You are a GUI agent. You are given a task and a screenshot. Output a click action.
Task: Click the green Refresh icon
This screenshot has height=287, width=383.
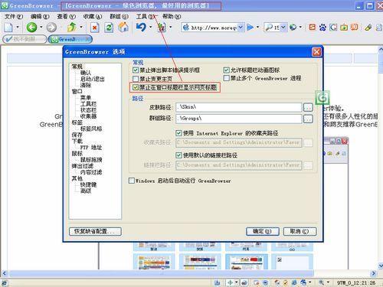click(x=109, y=28)
